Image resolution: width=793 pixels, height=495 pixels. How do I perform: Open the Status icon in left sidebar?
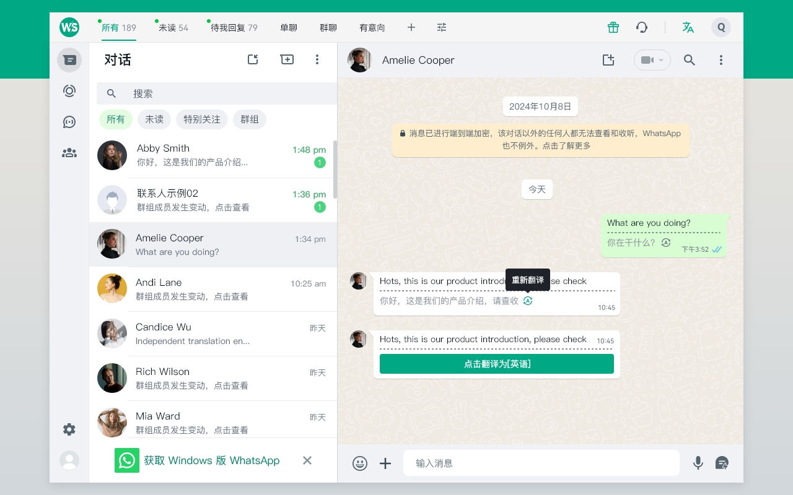(x=69, y=90)
